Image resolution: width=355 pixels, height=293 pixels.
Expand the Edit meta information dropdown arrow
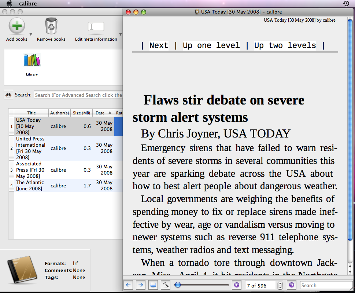(x=121, y=34)
